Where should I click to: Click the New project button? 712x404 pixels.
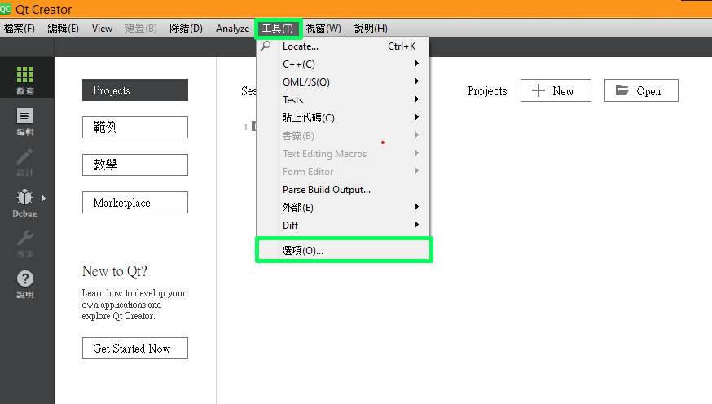click(x=552, y=91)
